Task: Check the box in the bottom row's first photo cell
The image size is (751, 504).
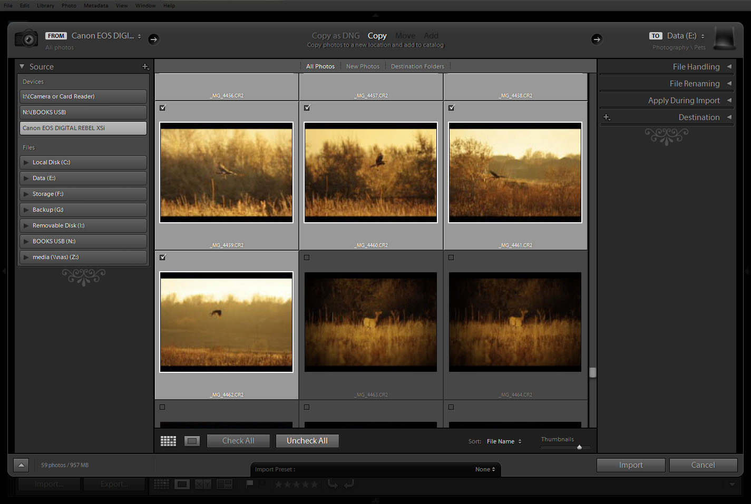Action: [162, 407]
